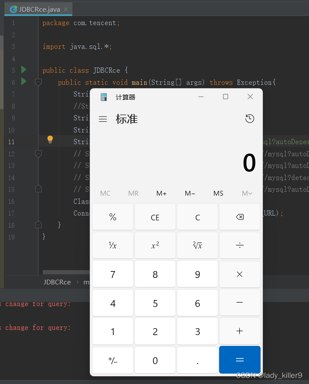Click digit 8 on calculator

pos(155,274)
